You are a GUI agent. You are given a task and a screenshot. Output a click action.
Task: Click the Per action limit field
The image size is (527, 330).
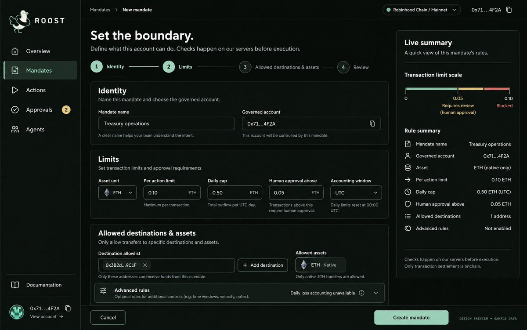(172, 192)
